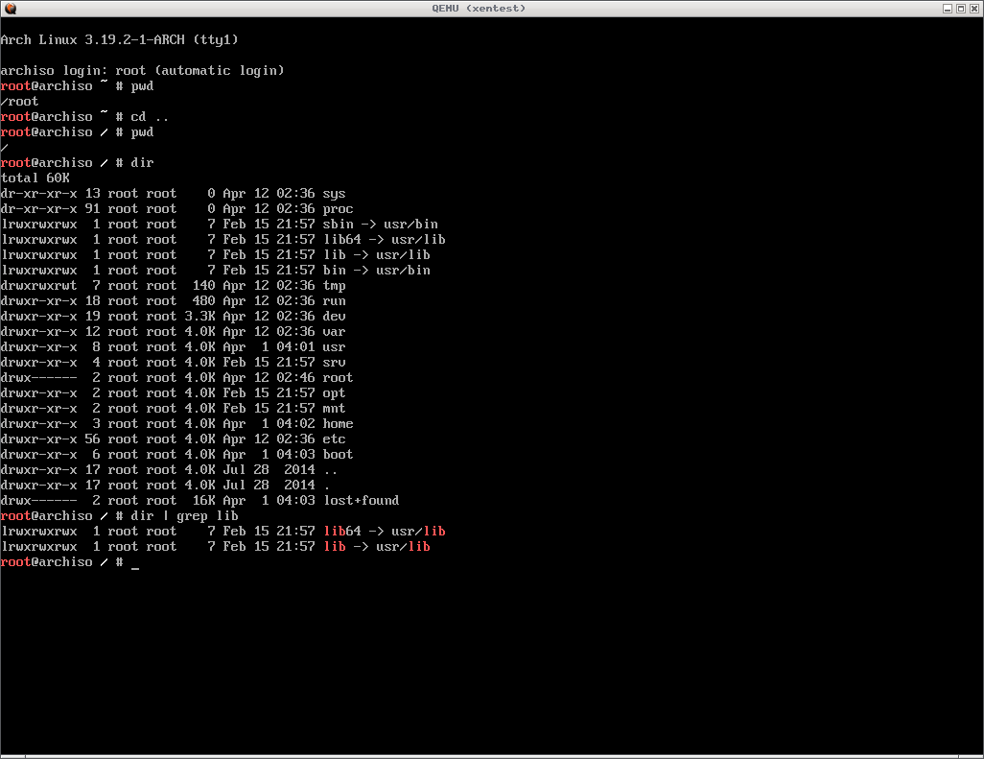
Task: Click the 'sys' directory name in listing
Action: [334, 194]
